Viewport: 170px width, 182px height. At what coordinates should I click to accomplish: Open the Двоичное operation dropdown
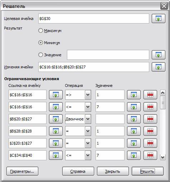tap(88, 119)
